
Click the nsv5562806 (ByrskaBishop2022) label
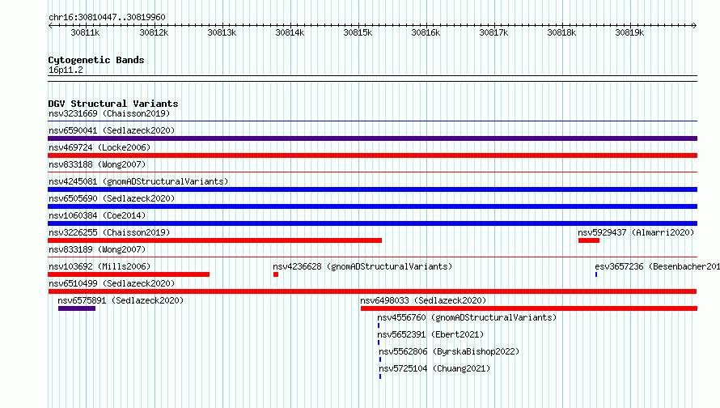tap(449, 351)
